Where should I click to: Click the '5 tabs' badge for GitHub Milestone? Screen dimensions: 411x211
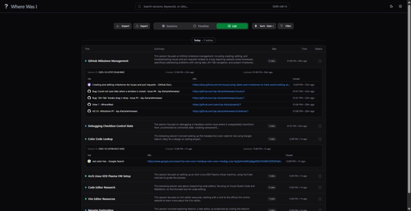[x=272, y=61]
